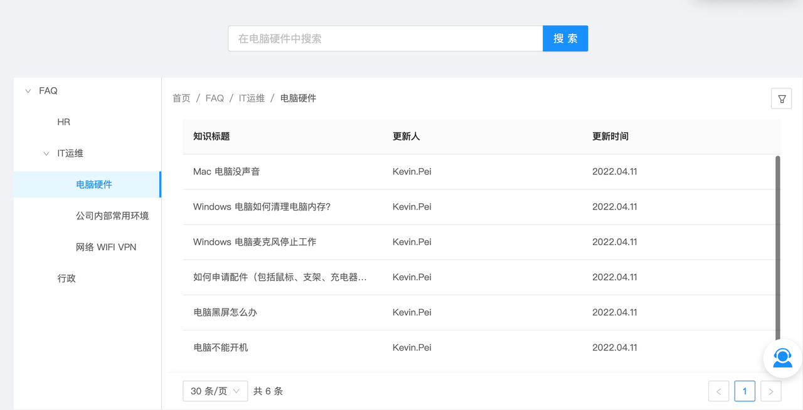Click the 电脑硬件 breadcrumb item
Image resolution: width=803 pixels, height=410 pixels.
click(298, 98)
